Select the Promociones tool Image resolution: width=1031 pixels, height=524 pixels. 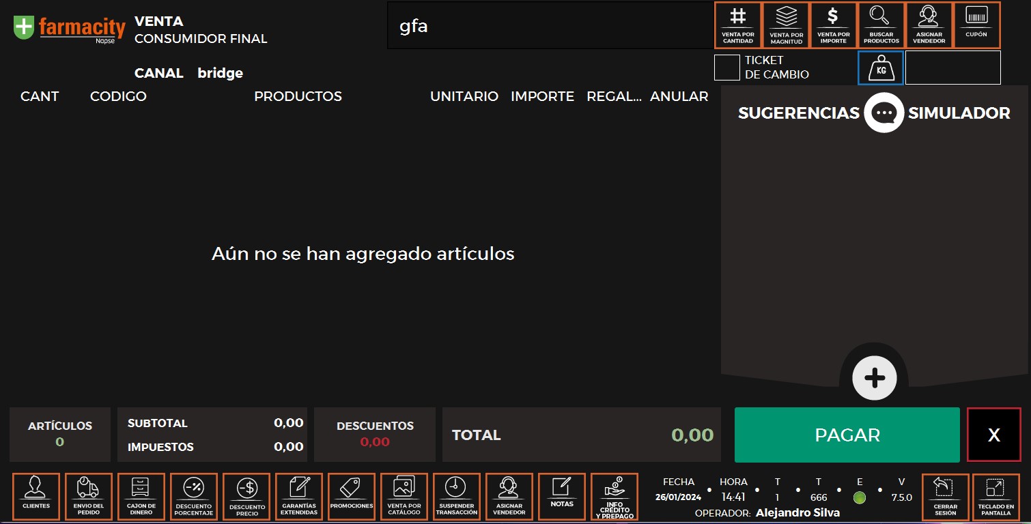point(351,496)
